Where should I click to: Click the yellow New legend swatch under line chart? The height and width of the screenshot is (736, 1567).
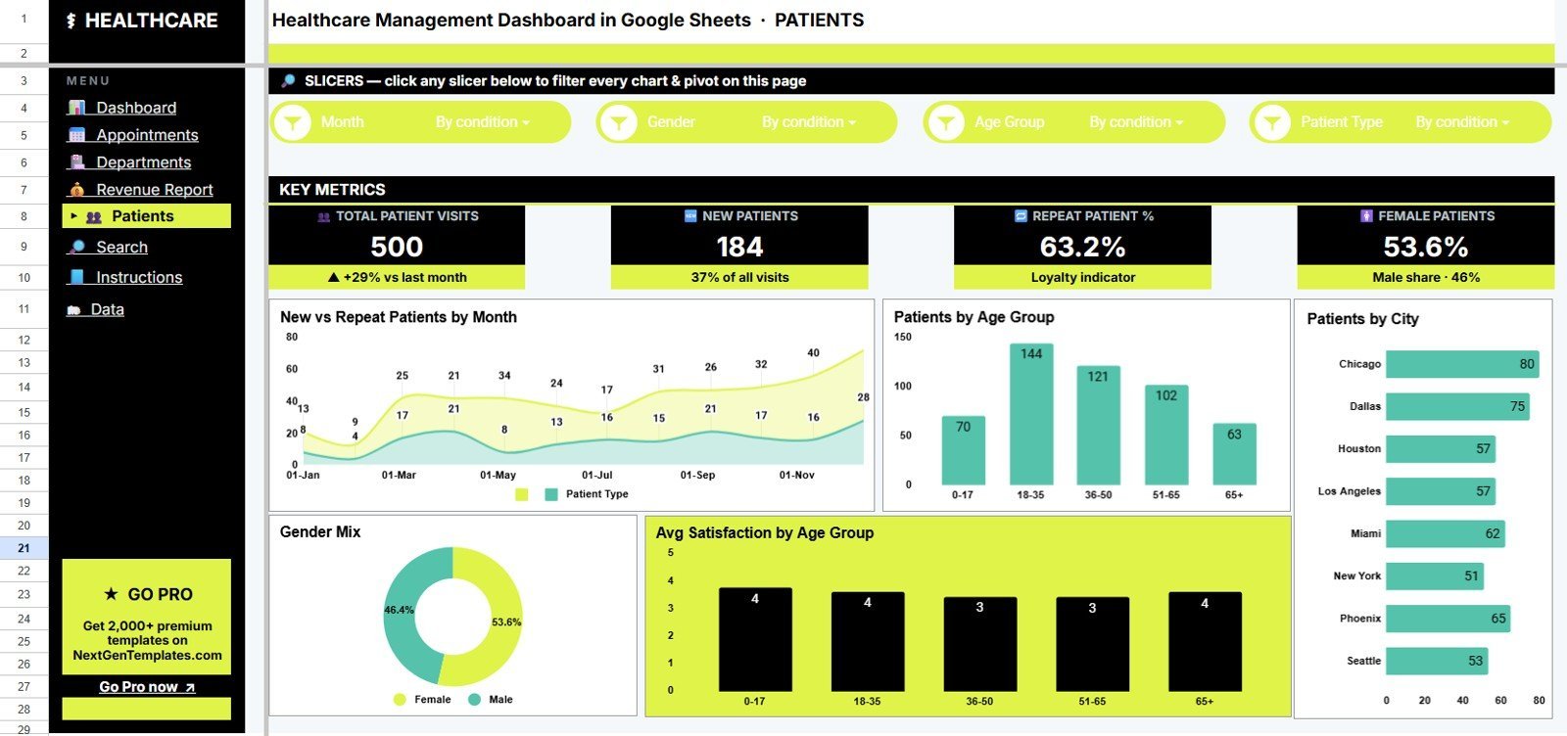[522, 494]
